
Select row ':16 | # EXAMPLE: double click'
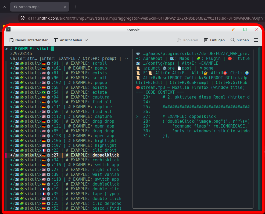(66, 199)
